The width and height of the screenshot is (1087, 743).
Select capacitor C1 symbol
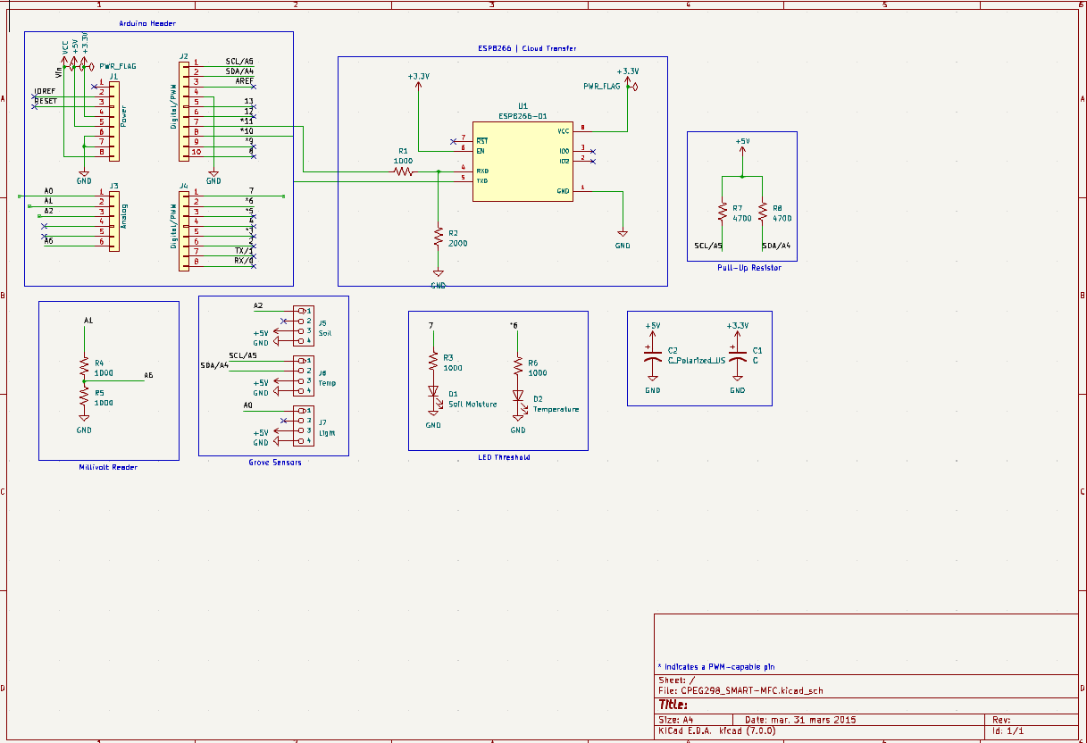(x=737, y=355)
